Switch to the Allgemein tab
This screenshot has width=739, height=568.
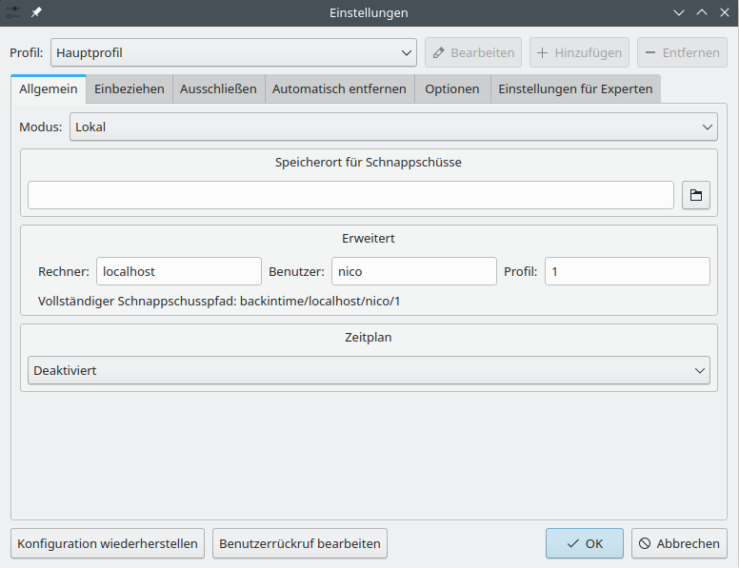pyautogui.click(x=48, y=89)
